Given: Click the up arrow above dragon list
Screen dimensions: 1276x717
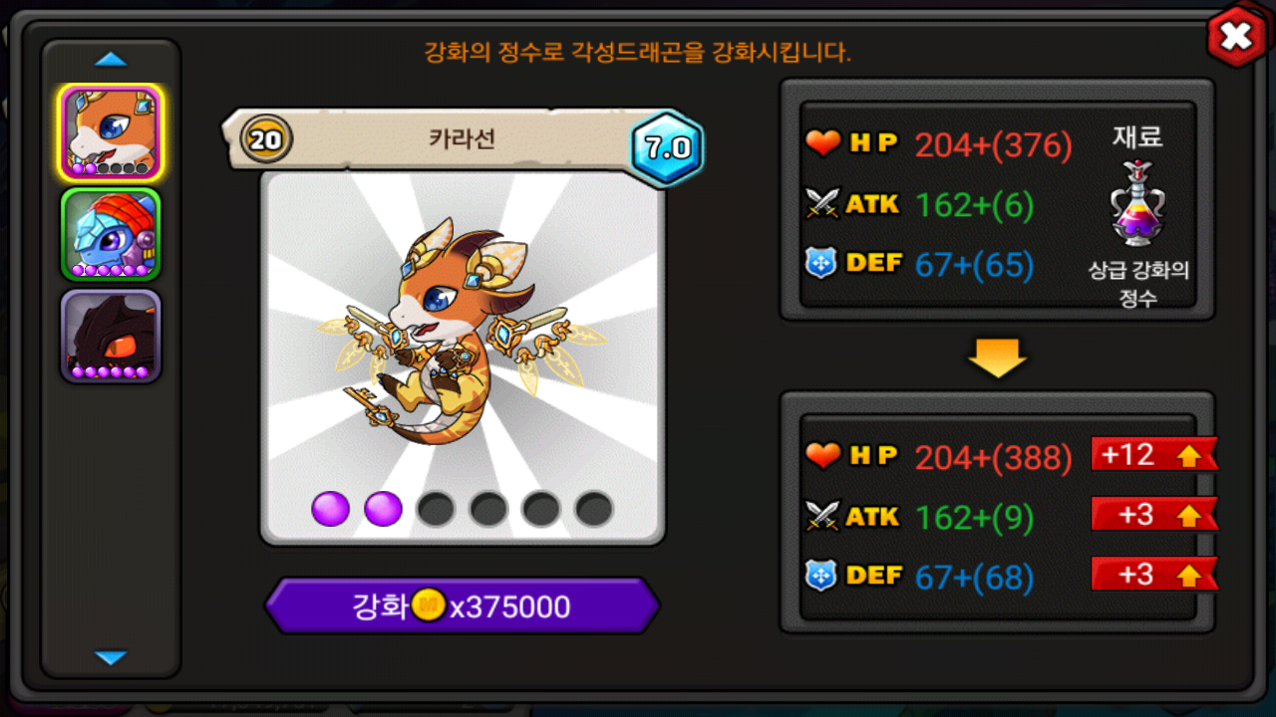Looking at the screenshot, I should pos(111,60).
